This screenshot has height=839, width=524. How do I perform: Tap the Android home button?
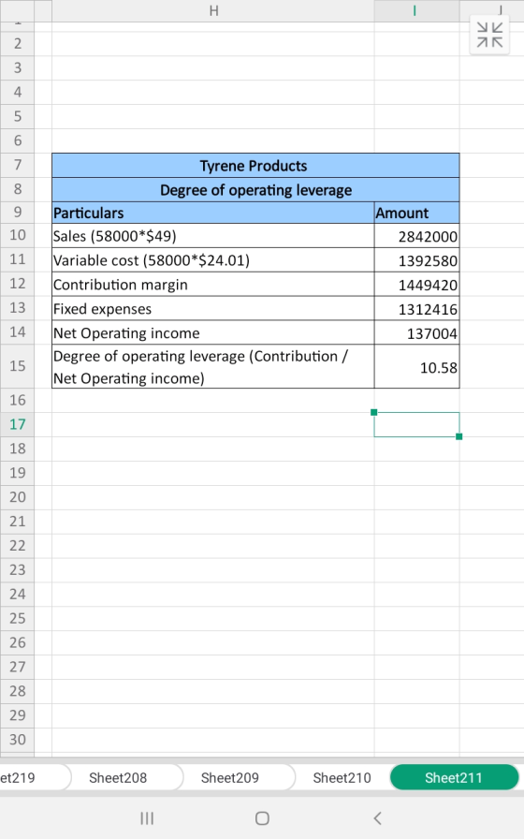pos(262,818)
